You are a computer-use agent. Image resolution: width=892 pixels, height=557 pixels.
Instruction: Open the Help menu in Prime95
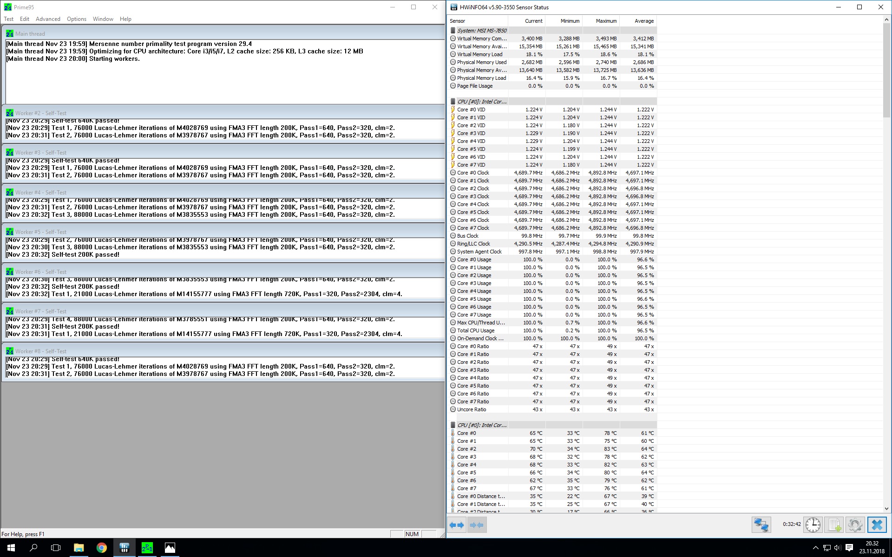point(125,19)
